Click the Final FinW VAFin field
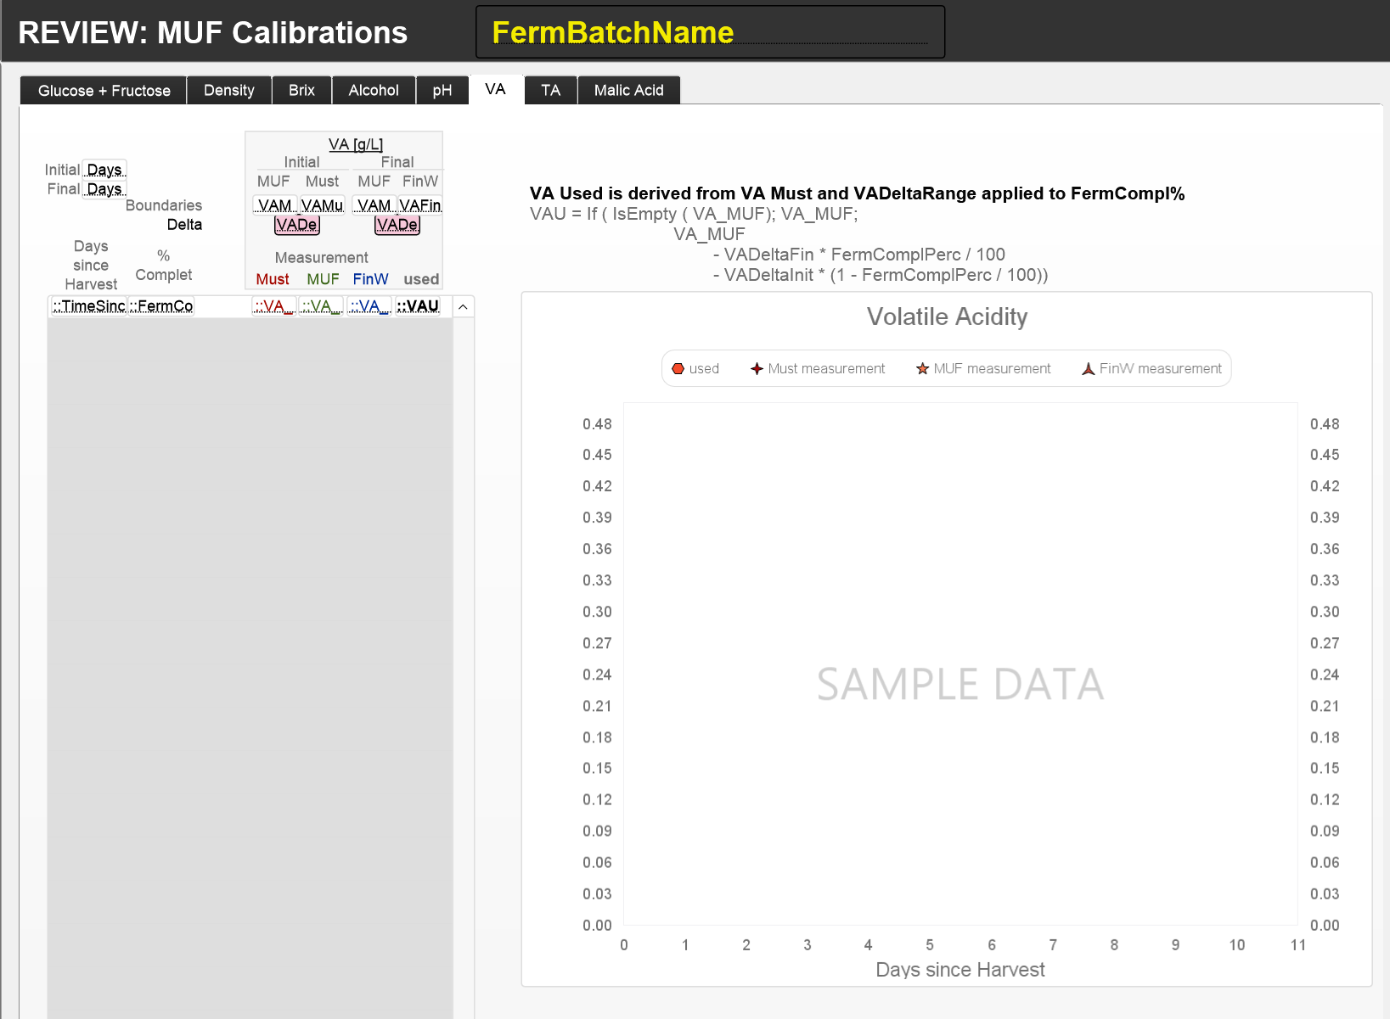 click(x=420, y=205)
